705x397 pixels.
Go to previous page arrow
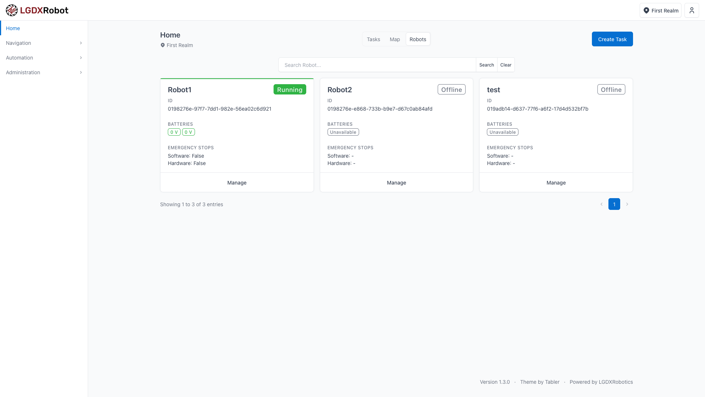pyautogui.click(x=601, y=204)
